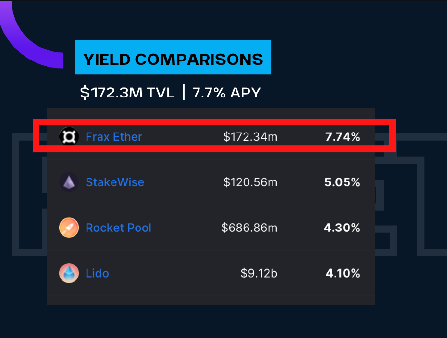
Task: Click the Frax Ether logo icon
Action: point(68,137)
